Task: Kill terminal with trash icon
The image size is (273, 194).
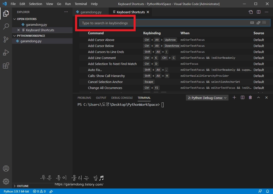Action: click(x=250, y=97)
